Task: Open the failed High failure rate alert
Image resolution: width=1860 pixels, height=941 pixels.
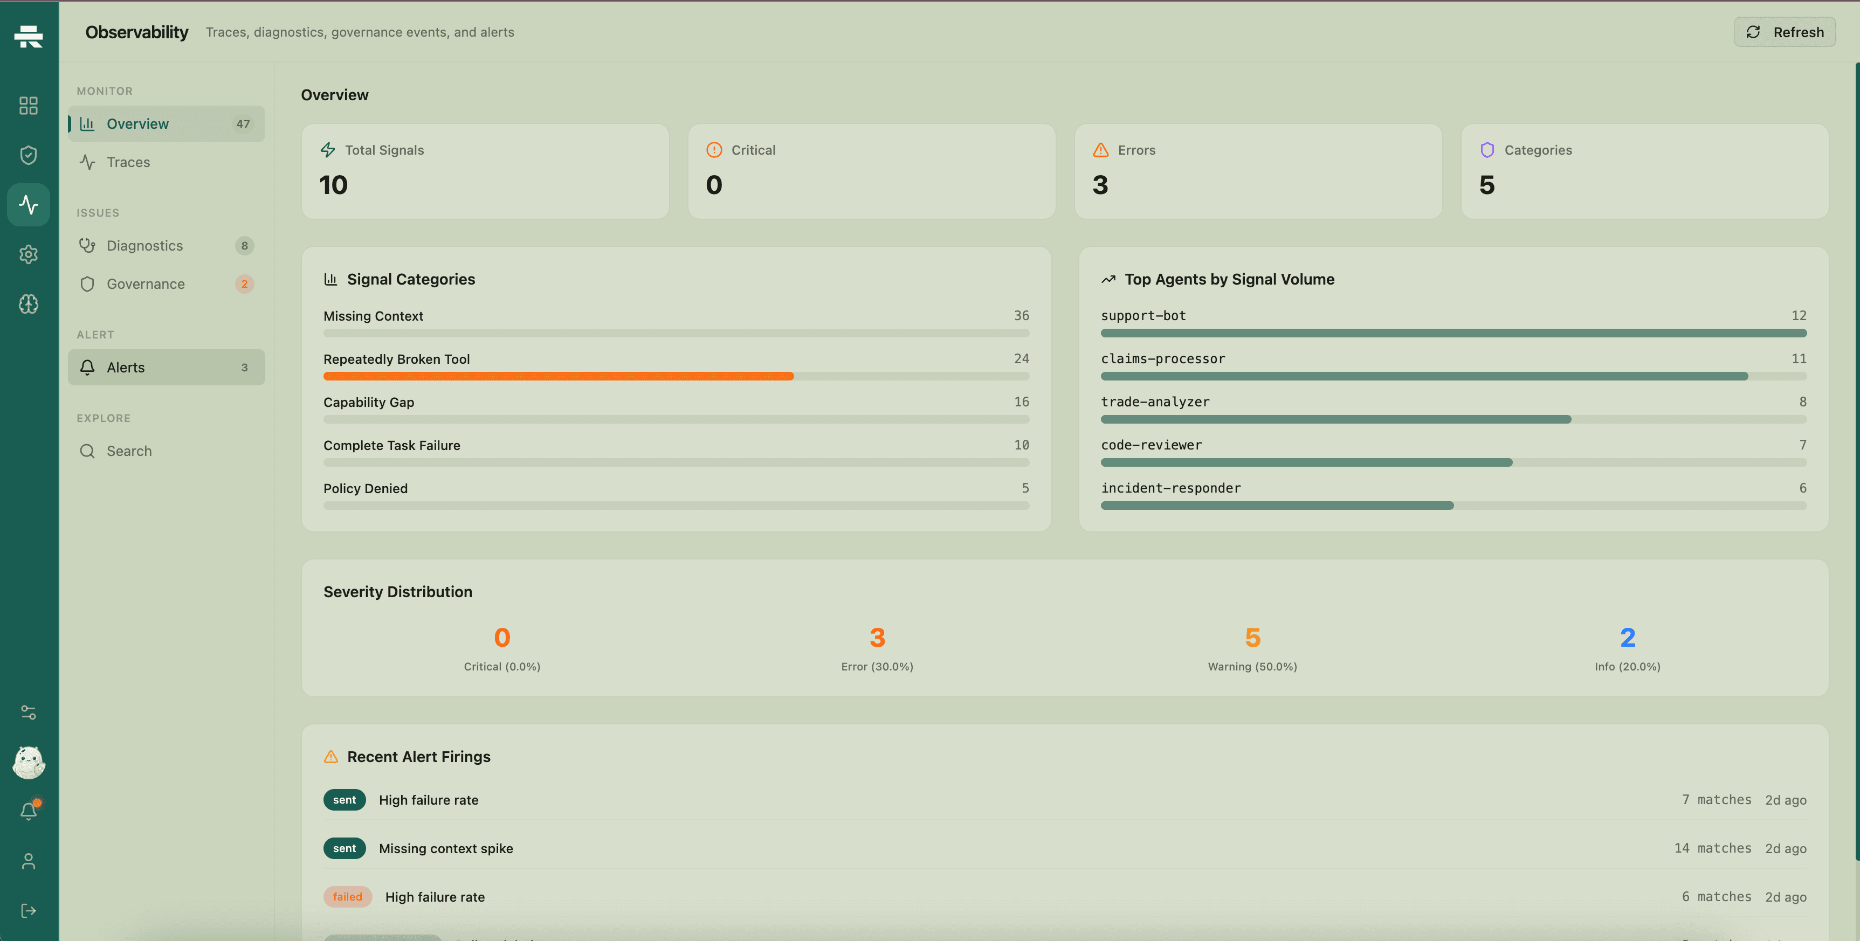Action: pyautogui.click(x=1065, y=897)
